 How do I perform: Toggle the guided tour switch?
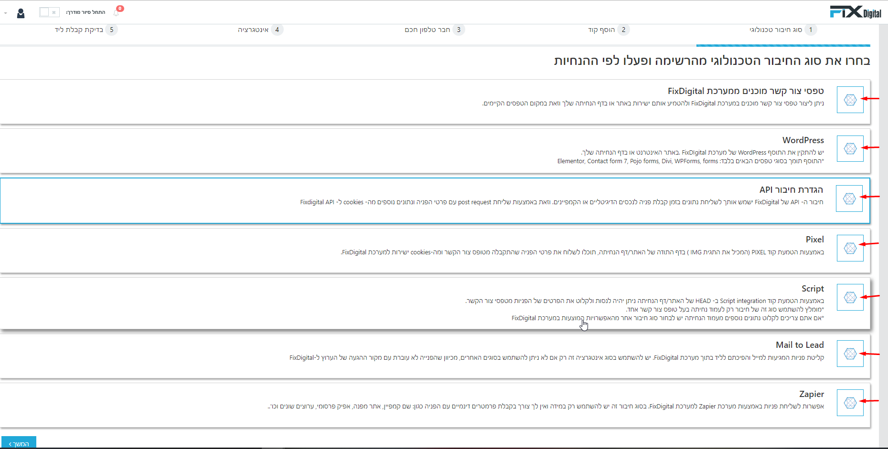tap(49, 12)
